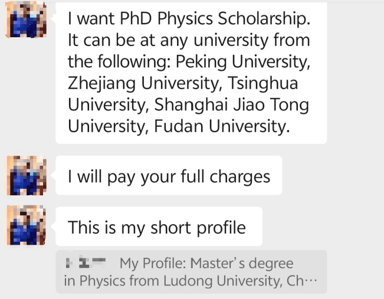Click the avatar beside the PhD Scholarship message

(25, 18)
